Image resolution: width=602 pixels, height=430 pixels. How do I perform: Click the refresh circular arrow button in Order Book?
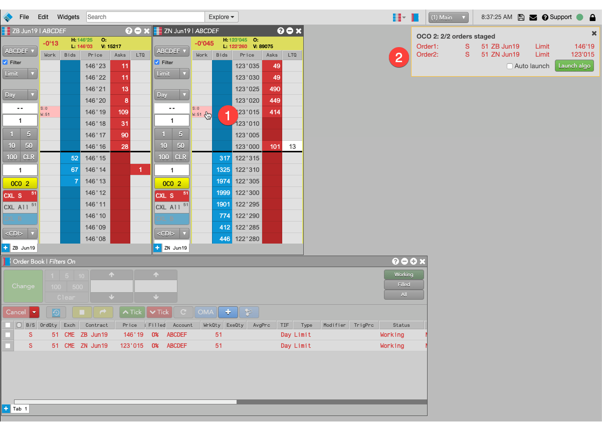click(x=183, y=312)
